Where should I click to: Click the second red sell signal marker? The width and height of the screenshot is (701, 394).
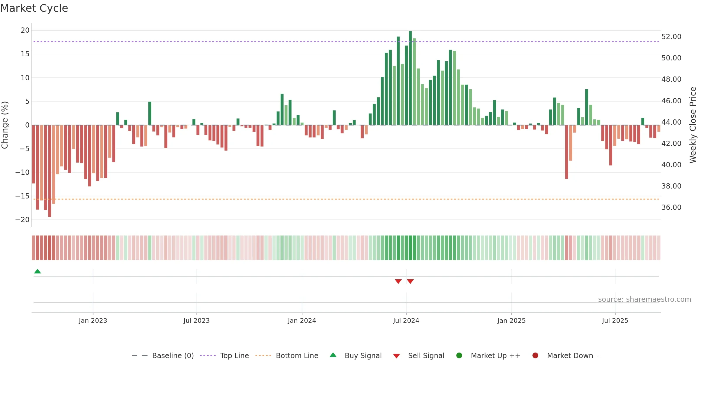(410, 281)
